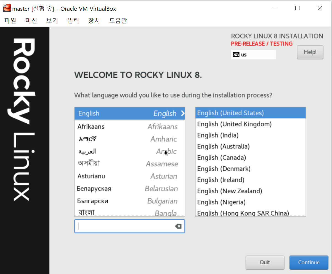
Task: Choose English (United States) locale
Action: 251,113
